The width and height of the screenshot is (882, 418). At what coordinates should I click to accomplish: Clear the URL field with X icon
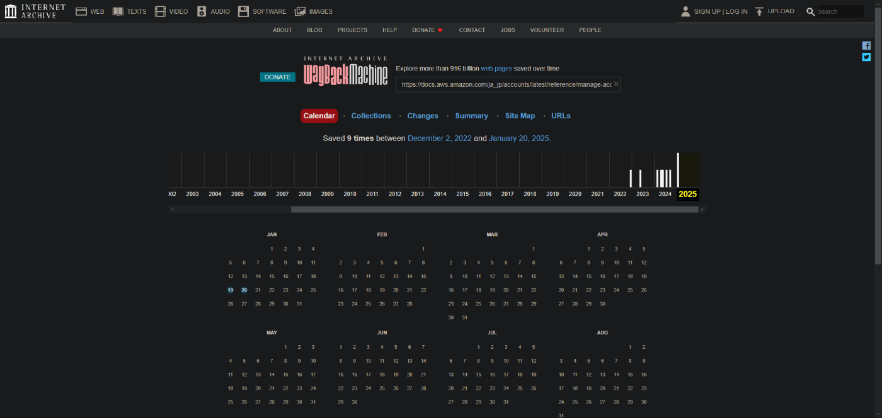coord(616,84)
